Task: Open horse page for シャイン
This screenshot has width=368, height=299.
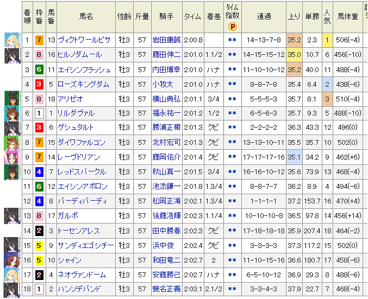Action: pyautogui.click(x=70, y=260)
